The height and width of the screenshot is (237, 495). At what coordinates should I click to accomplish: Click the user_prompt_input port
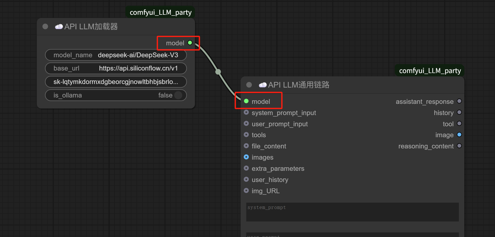point(246,123)
